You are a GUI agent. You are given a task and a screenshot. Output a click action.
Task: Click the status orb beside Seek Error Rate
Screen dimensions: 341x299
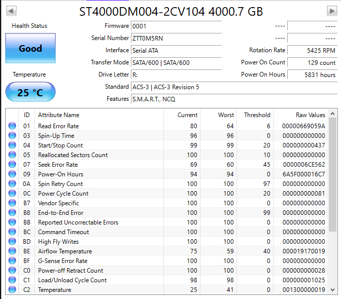click(12, 165)
